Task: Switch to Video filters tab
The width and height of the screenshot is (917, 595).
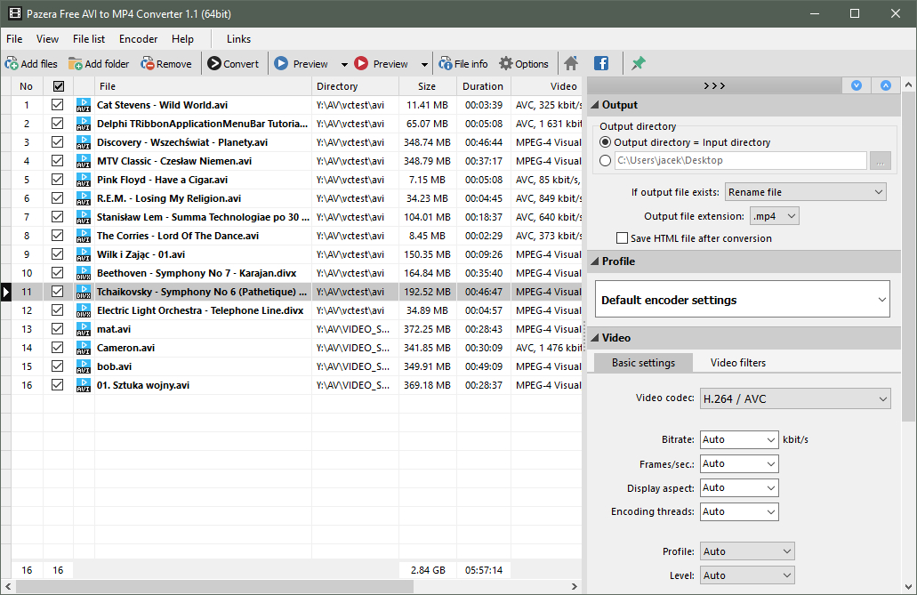Action: (x=737, y=363)
